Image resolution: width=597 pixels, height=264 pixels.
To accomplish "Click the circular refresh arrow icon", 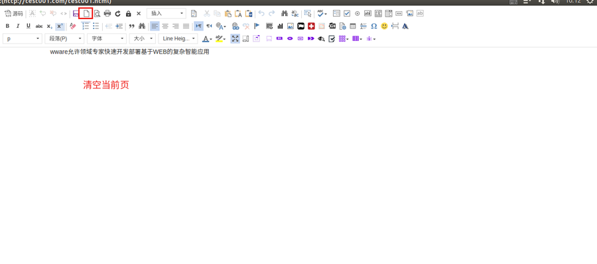I will (x=117, y=14).
